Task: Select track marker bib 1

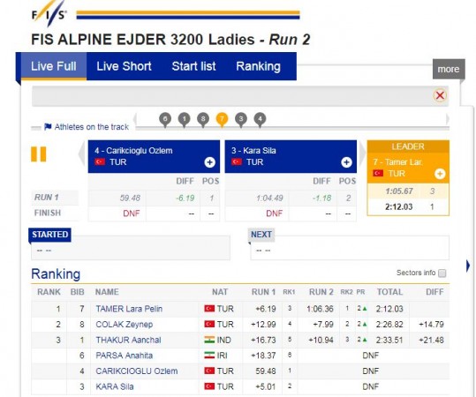Action: click(x=185, y=119)
